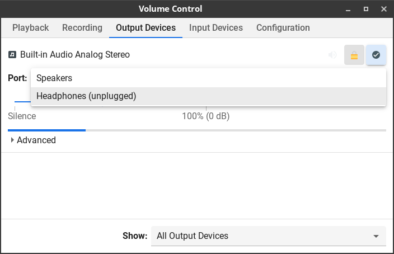Viewport: 394px width, 254px height.
Task: Toggle the lock channels together icon
Action: (x=354, y=55)
